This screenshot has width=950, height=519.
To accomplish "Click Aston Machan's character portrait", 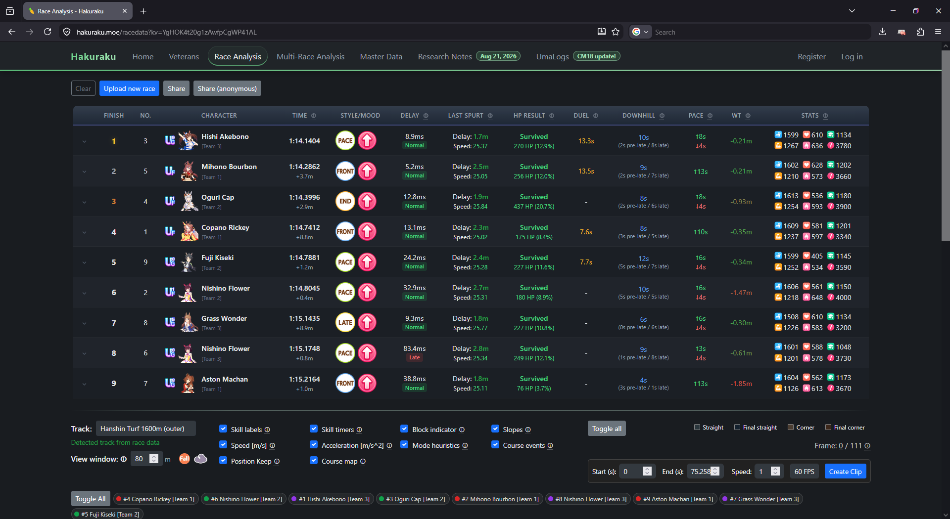I will click(188, 383).
